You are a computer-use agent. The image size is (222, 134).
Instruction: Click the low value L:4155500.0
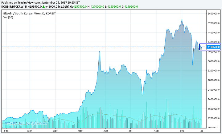click(113, 7)
